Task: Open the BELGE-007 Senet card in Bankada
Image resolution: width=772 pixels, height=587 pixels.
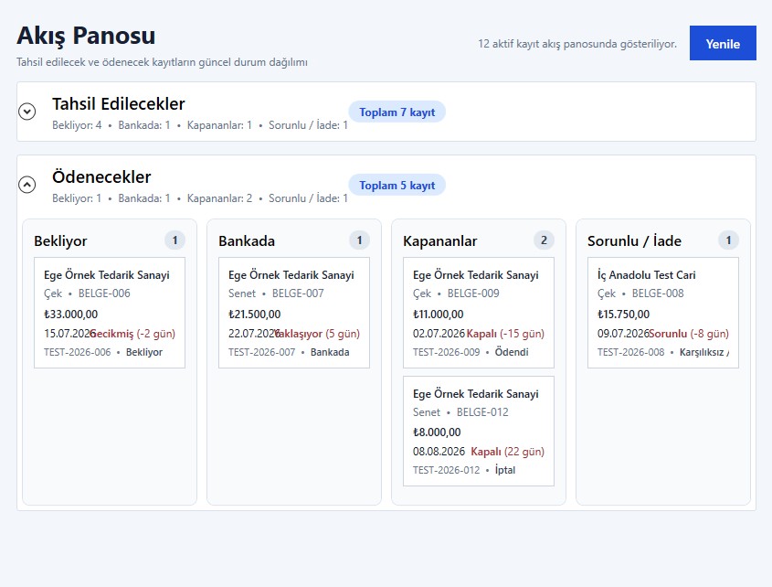Action: pyautogui.click(x=294, y=313)
